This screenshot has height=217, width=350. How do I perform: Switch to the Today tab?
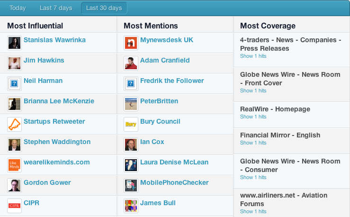click(x=18, y=8)
